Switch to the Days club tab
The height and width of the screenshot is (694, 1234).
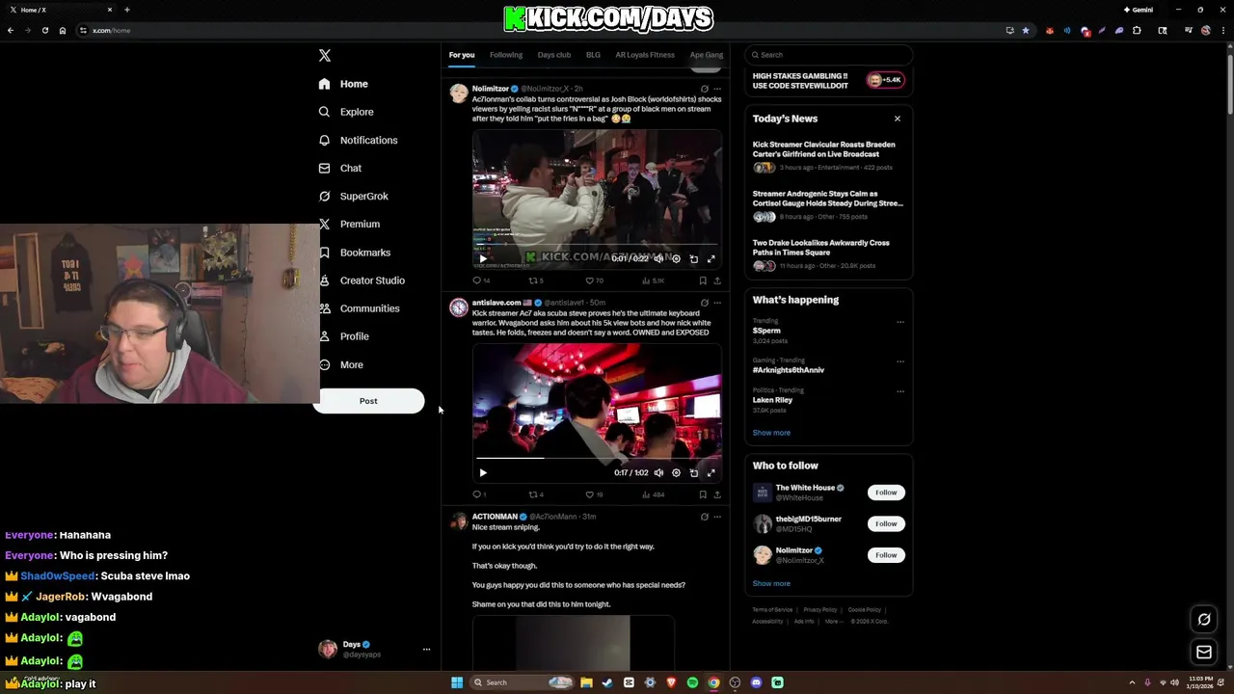click(x=553, y=55)
